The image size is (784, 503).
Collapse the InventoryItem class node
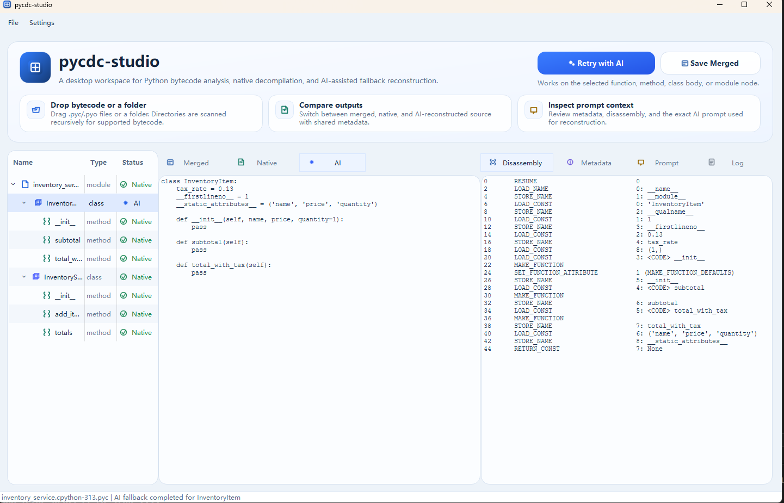tap(24, 203)
